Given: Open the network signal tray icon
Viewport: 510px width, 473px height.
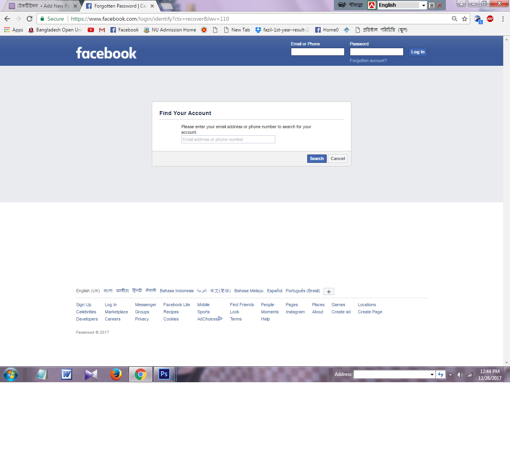Looking at the screenshot, I should (470, 375).
